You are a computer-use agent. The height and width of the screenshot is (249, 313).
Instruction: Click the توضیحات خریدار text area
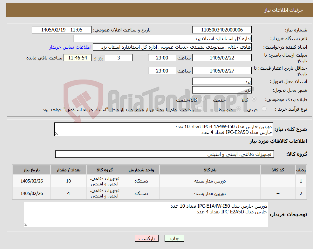point(146,214)
